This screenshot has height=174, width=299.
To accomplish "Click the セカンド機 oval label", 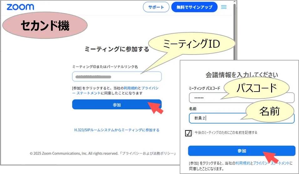I will pyautogui.click(x=45, y=26).
